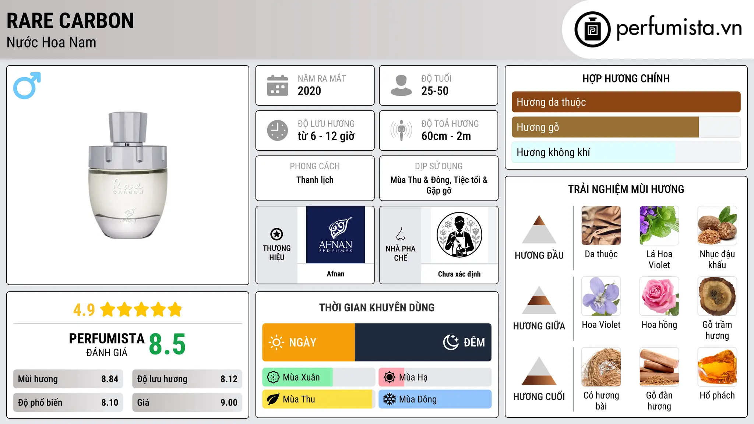The width and height of the screenshot is (754, 424).
Task: Click the moon icon in the Đêm bar
Action: tap(451, 342)
